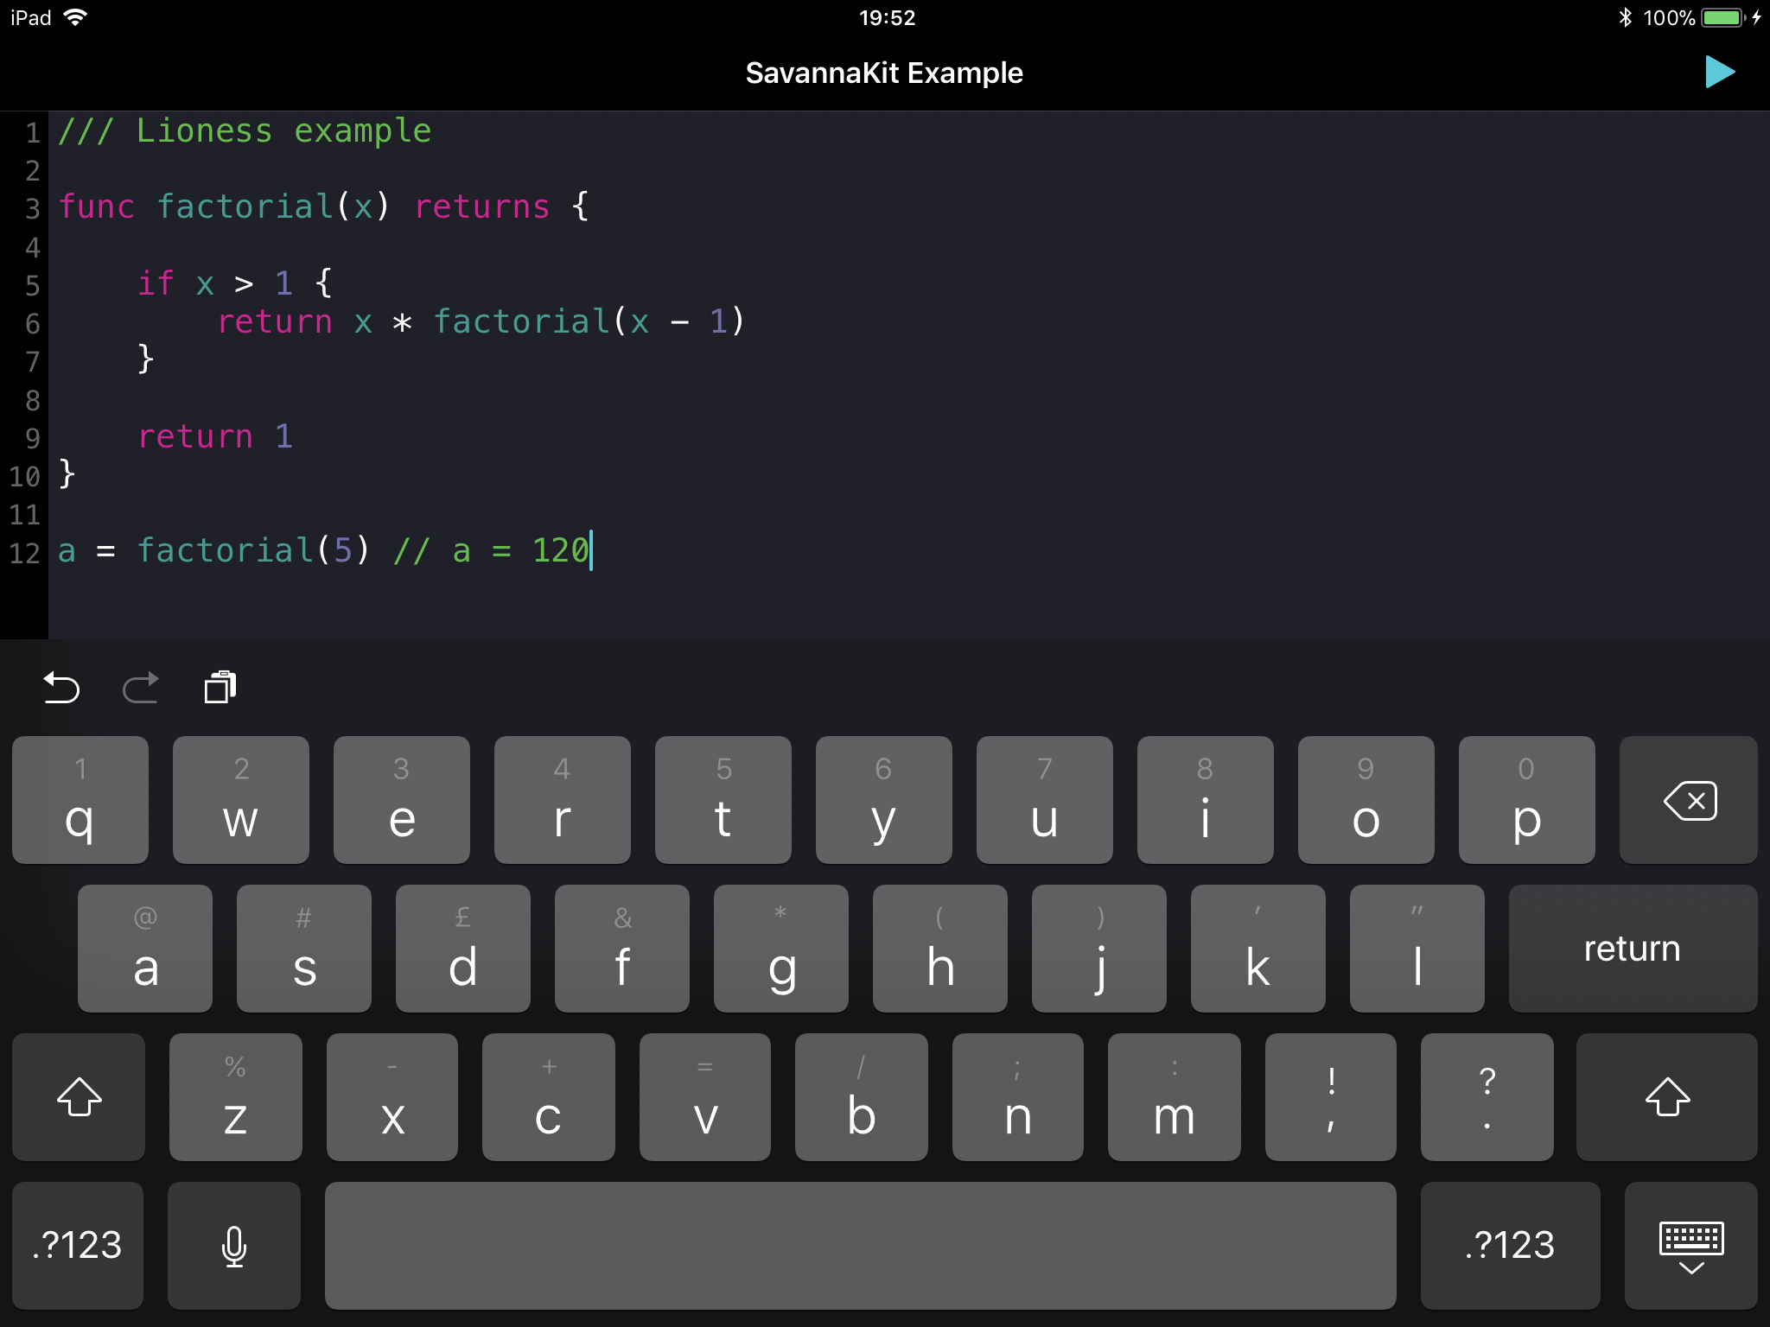Tap the redo arrow icon
The width and height of the screenshot is (1770, 1327).
[141, 688]
